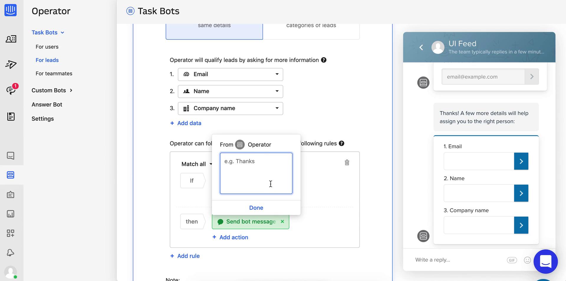Focus the bot message text area
This screenshot has width=566, height=281.
[x=256, y=173]
